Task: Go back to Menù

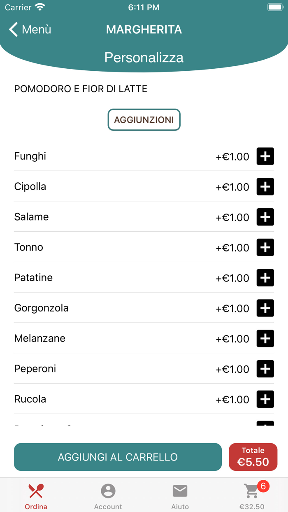Action: pyautogui.click(x=30, y=30)
